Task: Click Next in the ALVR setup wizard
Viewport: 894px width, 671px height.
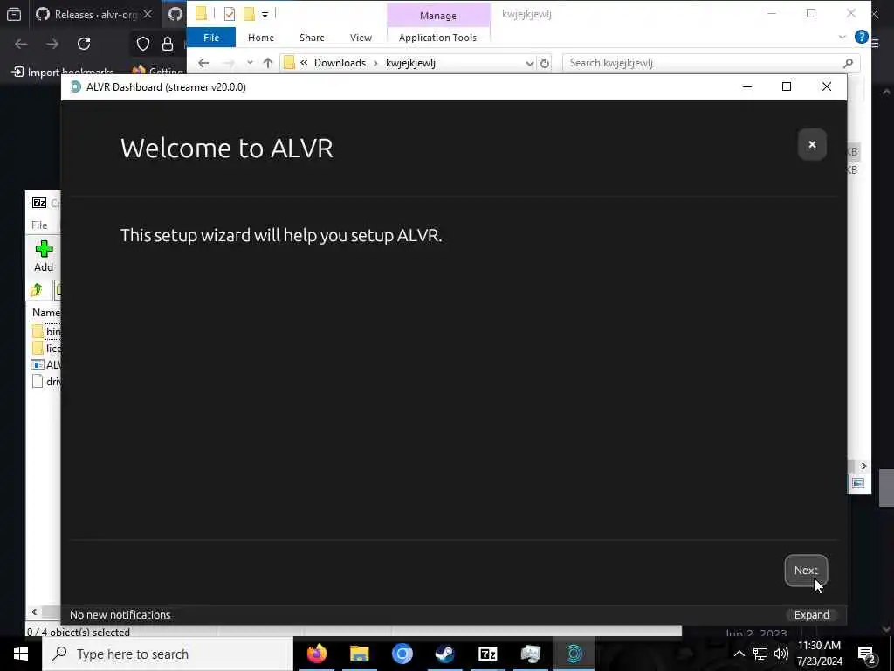Action: click(806, 570)
